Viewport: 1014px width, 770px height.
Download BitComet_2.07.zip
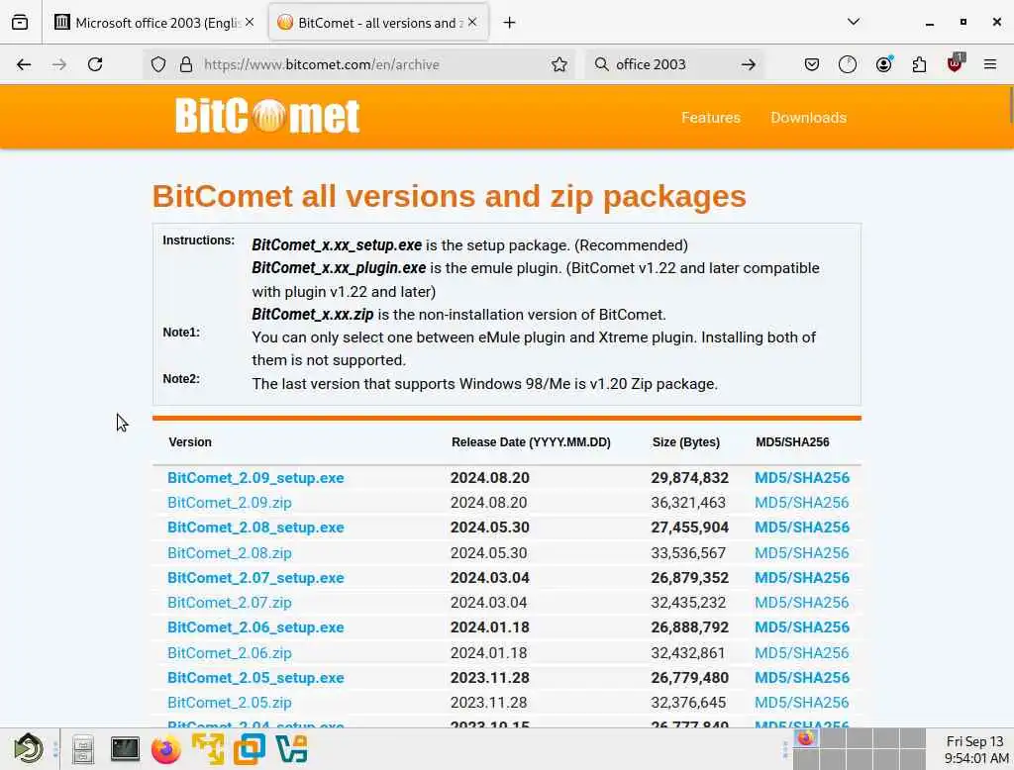(229, 603)
